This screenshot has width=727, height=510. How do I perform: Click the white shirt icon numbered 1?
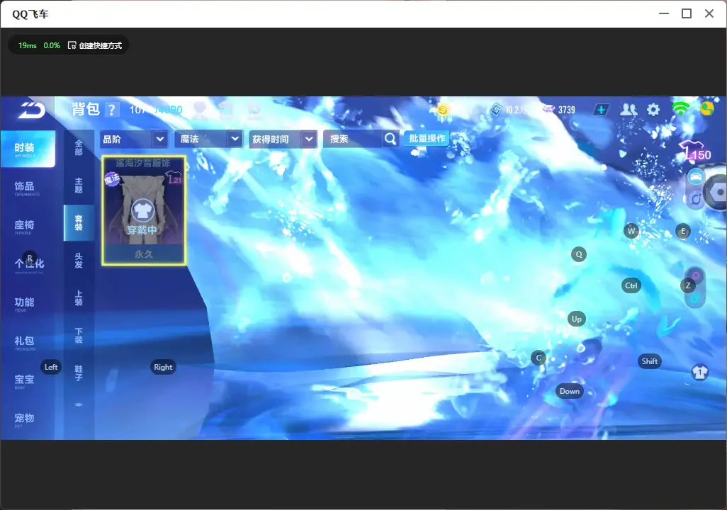(x=699, y=373)
